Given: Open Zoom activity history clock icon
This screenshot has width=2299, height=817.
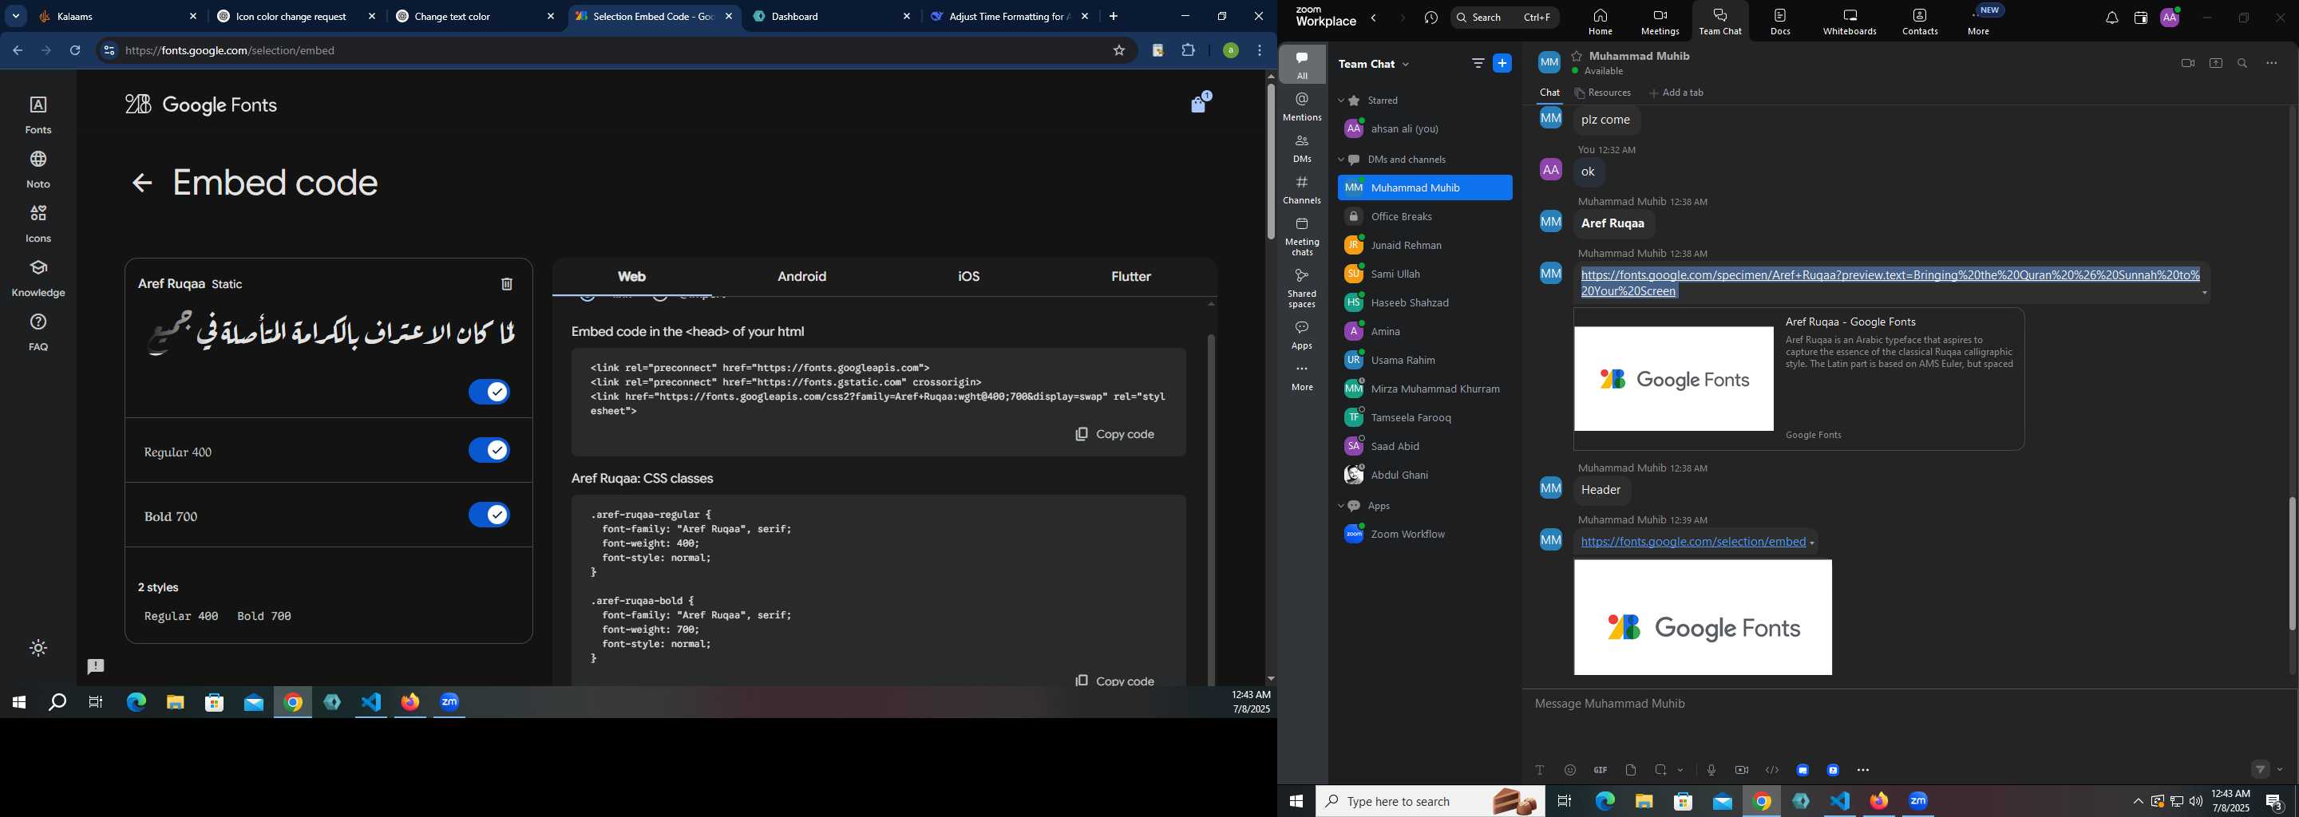Looking at the screenshot, I should (x=1431, y=18).
